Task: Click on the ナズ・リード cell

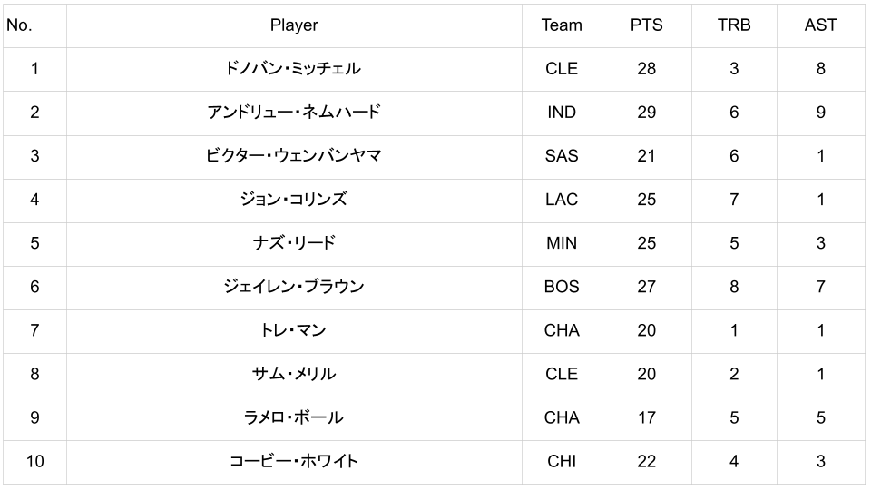Action: (x=294, y=243)
